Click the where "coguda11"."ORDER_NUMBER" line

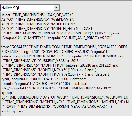[63, 56]
